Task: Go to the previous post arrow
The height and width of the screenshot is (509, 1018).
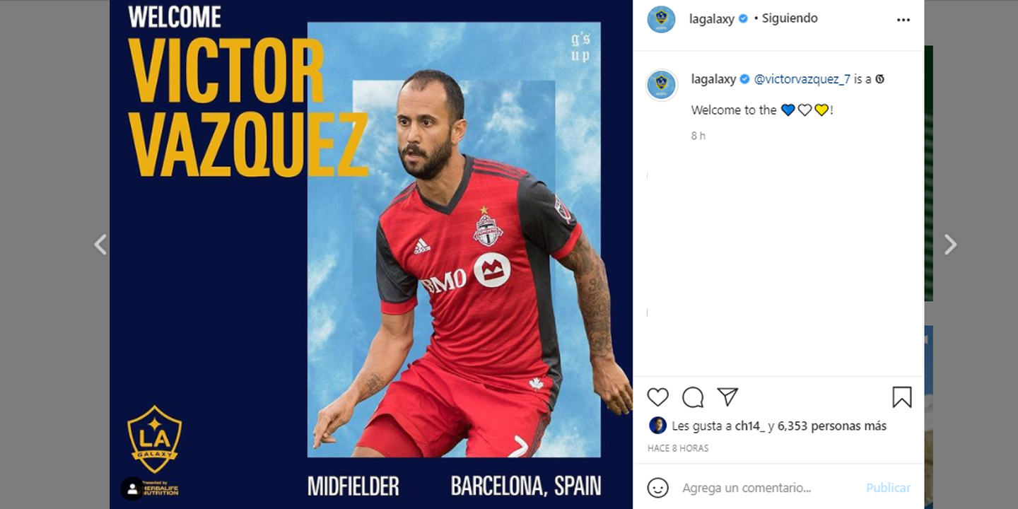Action: point(100,245)
